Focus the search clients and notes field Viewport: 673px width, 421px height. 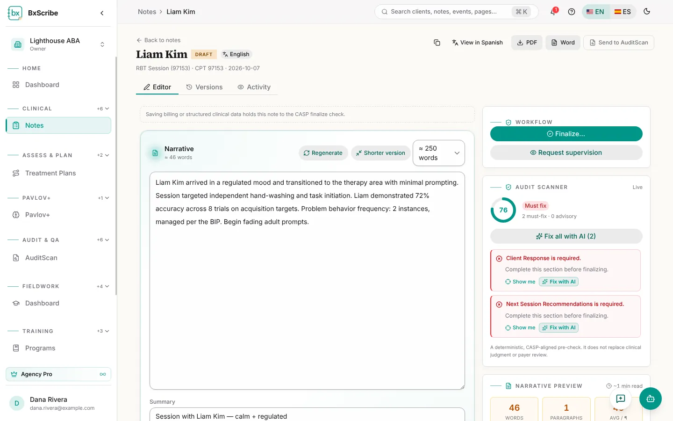coord(456,12)
